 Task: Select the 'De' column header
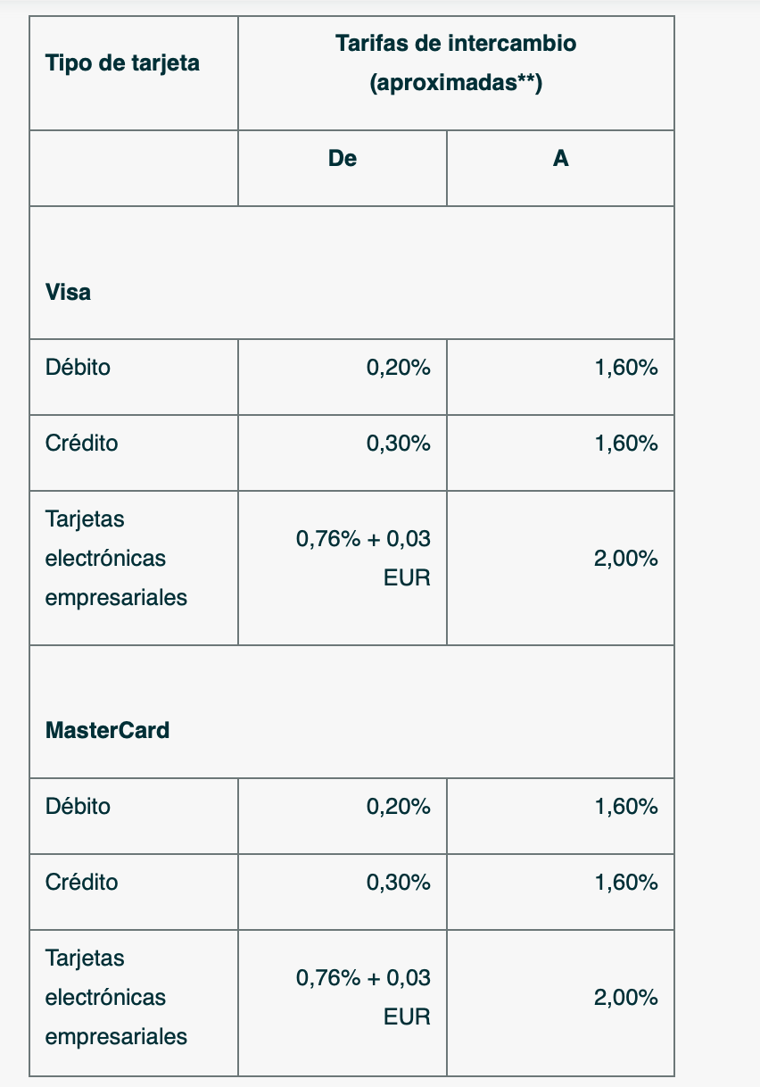point(343,158)
